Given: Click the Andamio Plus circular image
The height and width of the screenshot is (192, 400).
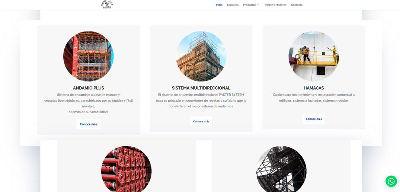Looking at the screenshot, I should click(x=89, y=56).
